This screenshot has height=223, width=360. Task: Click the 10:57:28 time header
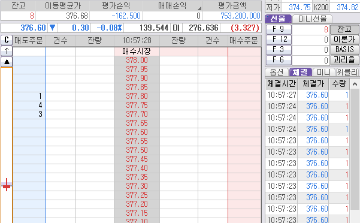click(x=137, y=41)
